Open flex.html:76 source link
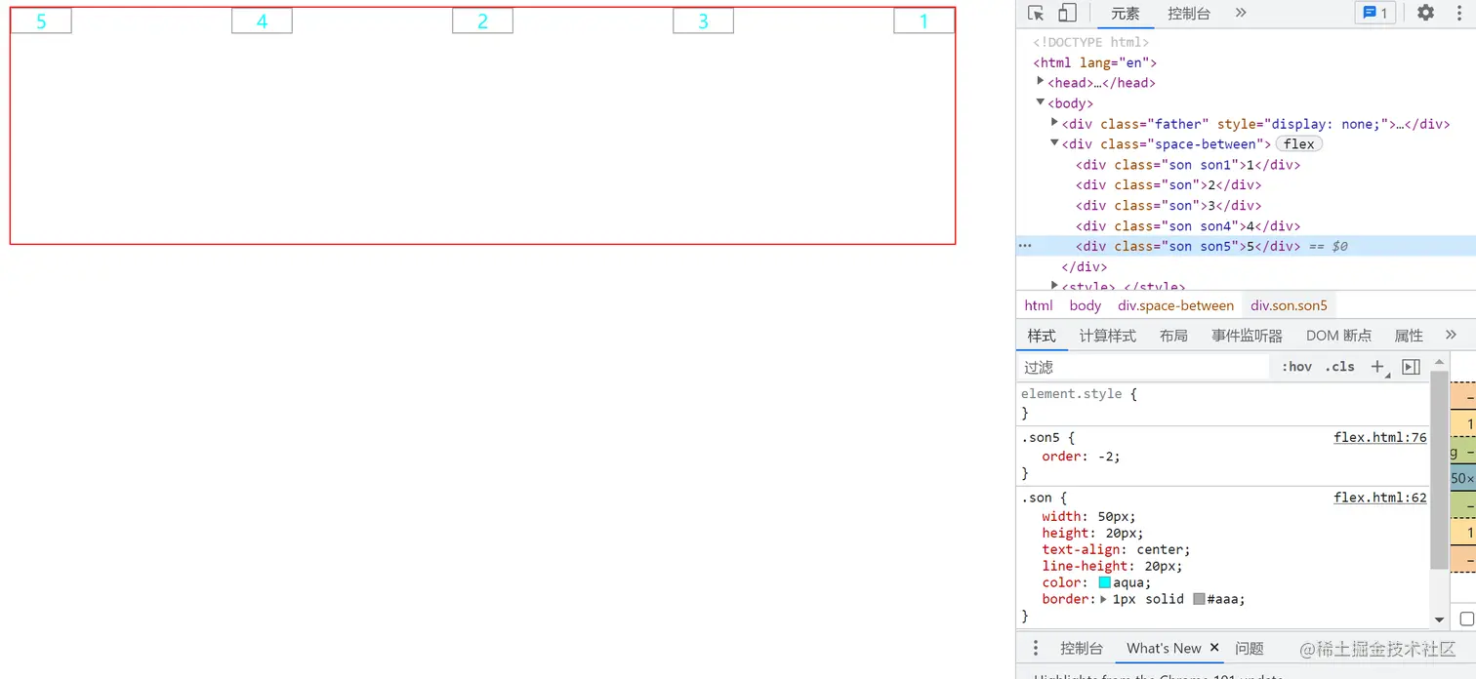Screen dimensions: 1476x679 click(1380, 438)
